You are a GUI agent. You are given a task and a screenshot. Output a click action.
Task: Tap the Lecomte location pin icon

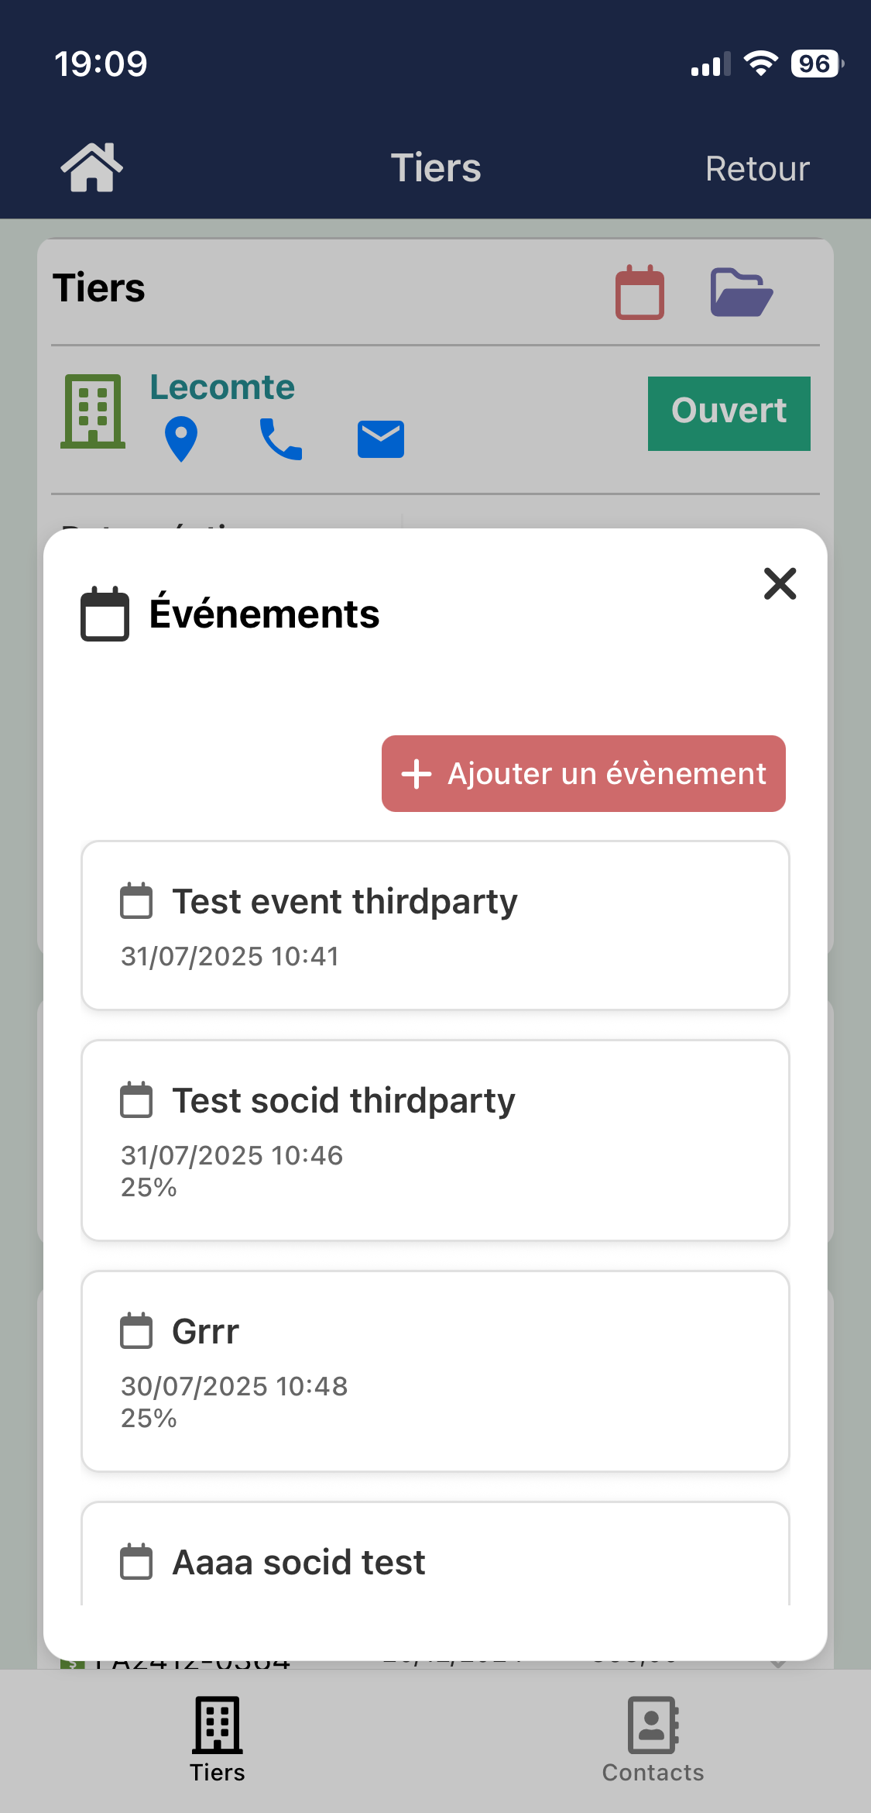(181, 439)
